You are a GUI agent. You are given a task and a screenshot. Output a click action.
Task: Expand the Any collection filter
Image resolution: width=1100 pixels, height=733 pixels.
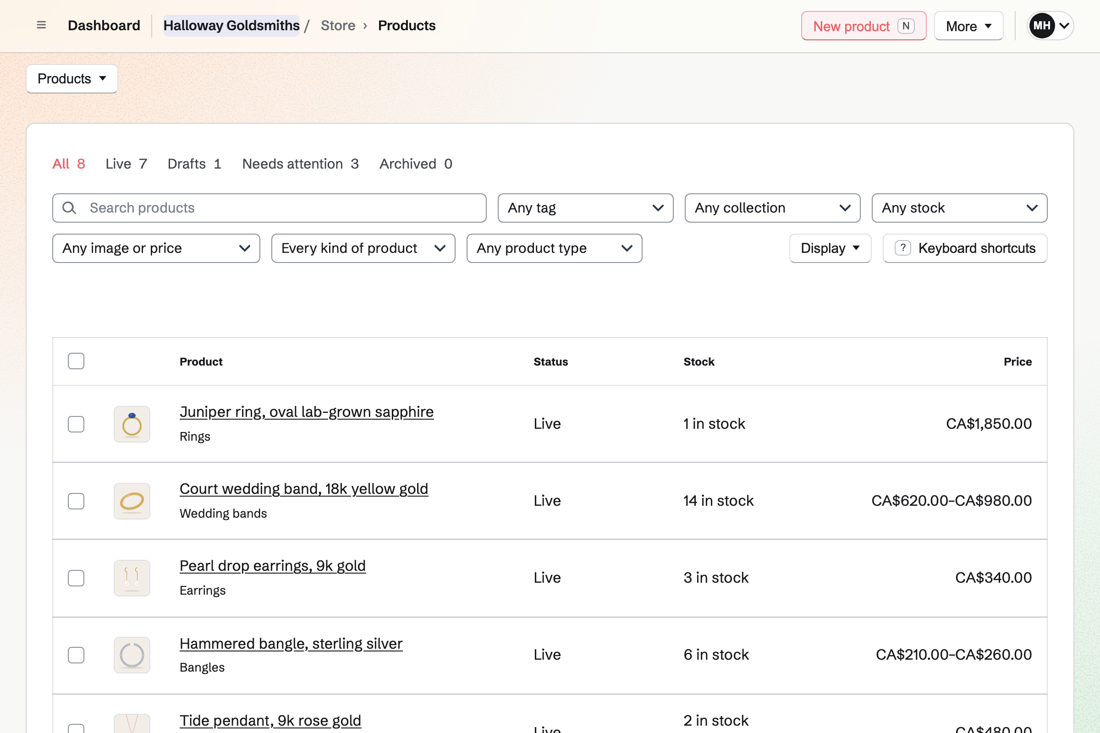[773, 208]
